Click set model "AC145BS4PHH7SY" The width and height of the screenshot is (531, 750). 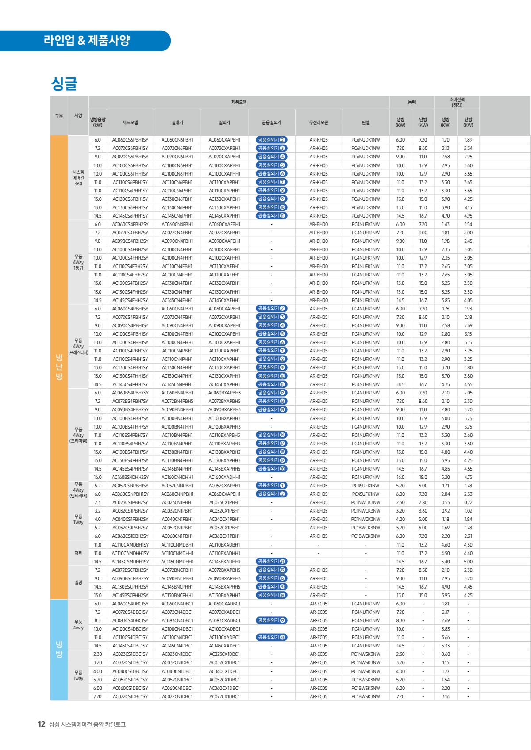pos(131,469)
